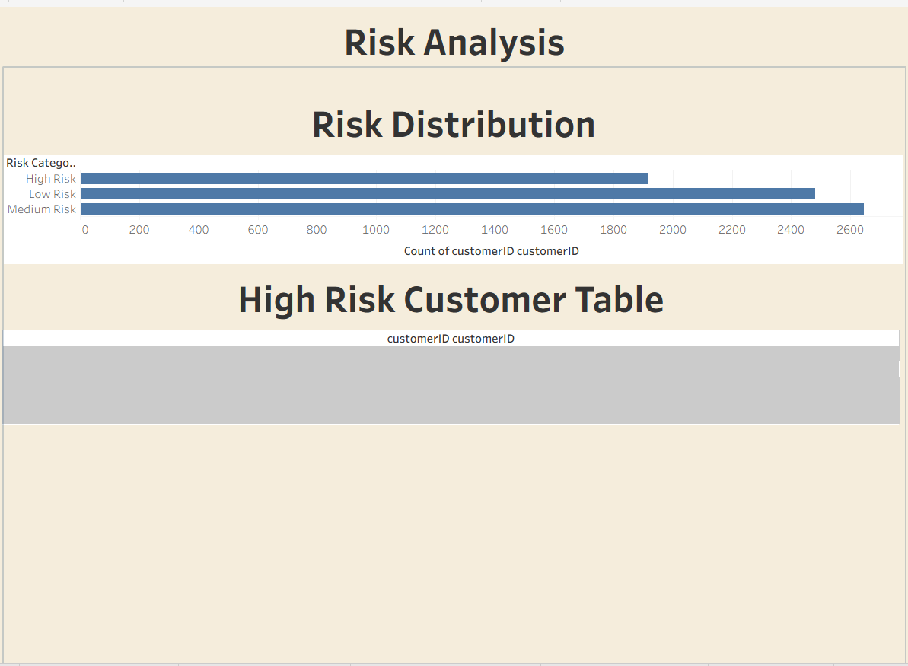The width and height of the screenshot is (908, 666).
Task: Click the axis tick label 2200
Action: click(x=732, y=230)
